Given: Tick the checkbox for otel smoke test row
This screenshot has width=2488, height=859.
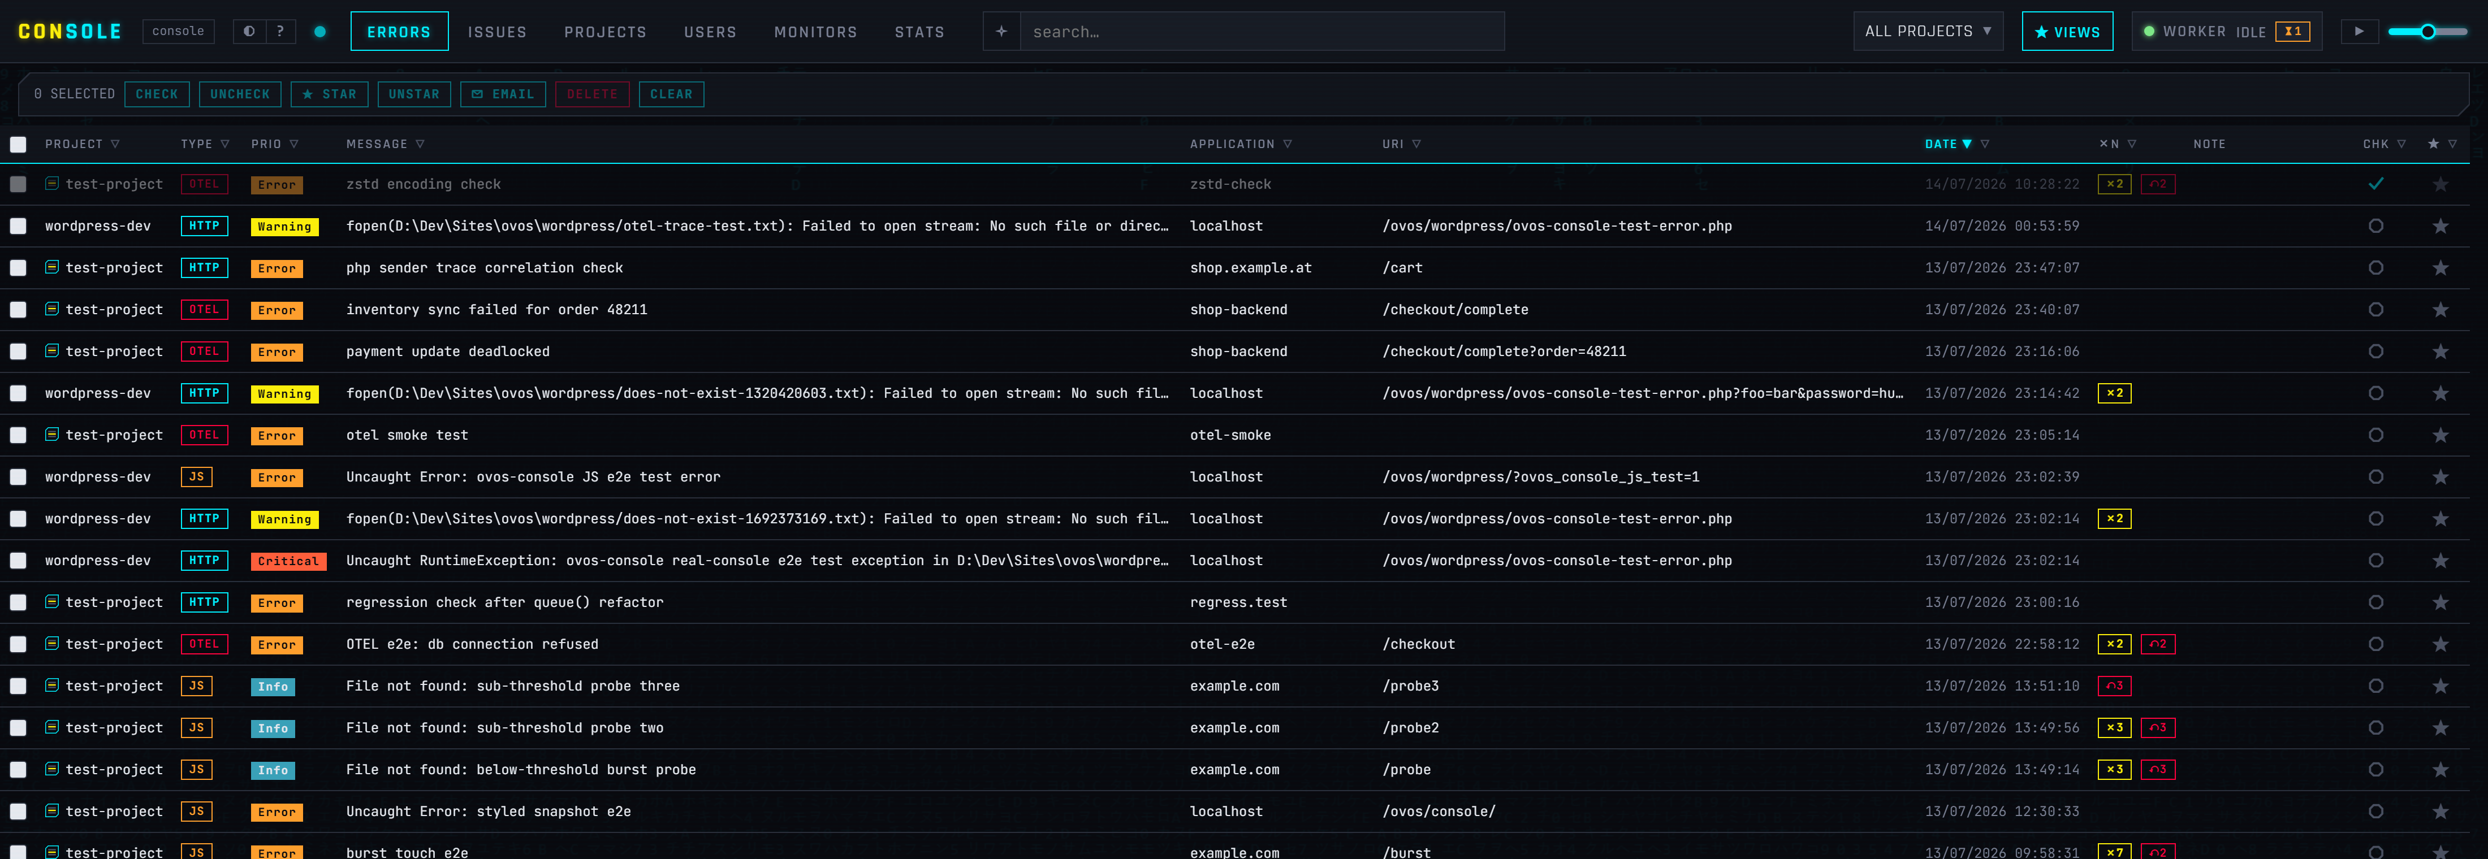Looking at the screenshot, I should 18,435.
